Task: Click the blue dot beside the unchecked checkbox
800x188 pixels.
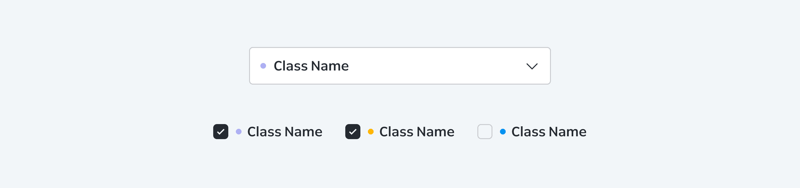Action: click(x=503, y=132)
